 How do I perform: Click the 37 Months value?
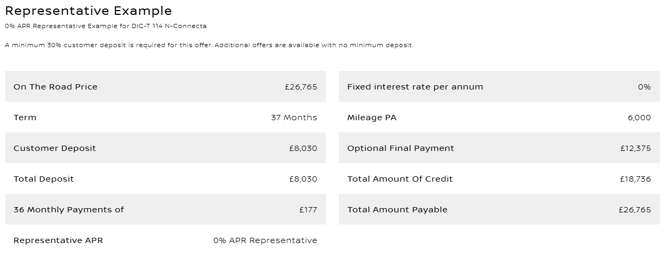coord(294,118)
